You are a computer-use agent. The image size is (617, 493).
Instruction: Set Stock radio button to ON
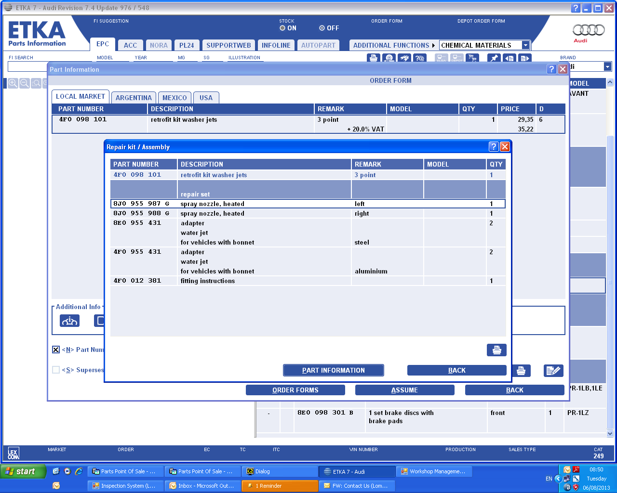(x=282, y=28)
